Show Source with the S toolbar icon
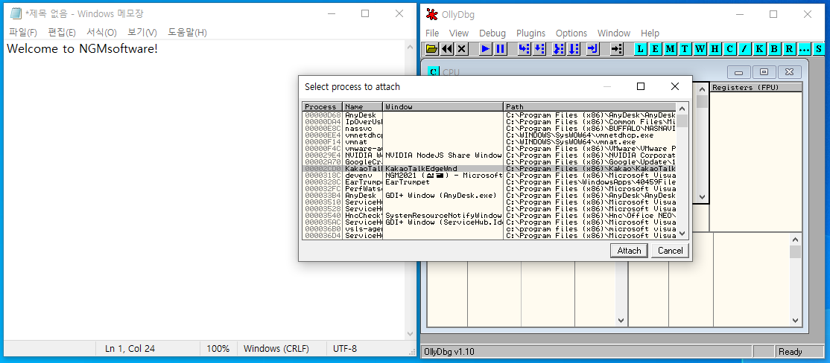This screenshot has width=830, height=363. click(819, 49)
